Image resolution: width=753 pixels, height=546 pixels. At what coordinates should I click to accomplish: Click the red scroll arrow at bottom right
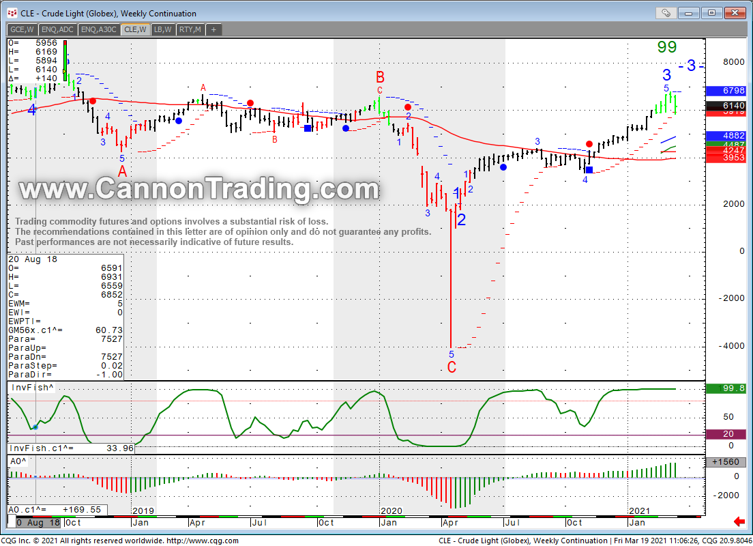[738, 522]
